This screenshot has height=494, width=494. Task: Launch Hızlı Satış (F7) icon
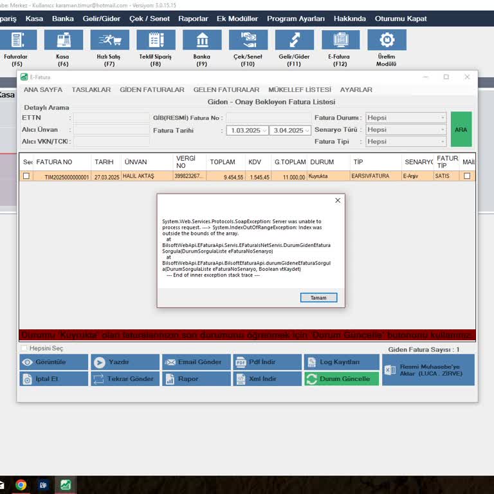(x=109, y=40)
